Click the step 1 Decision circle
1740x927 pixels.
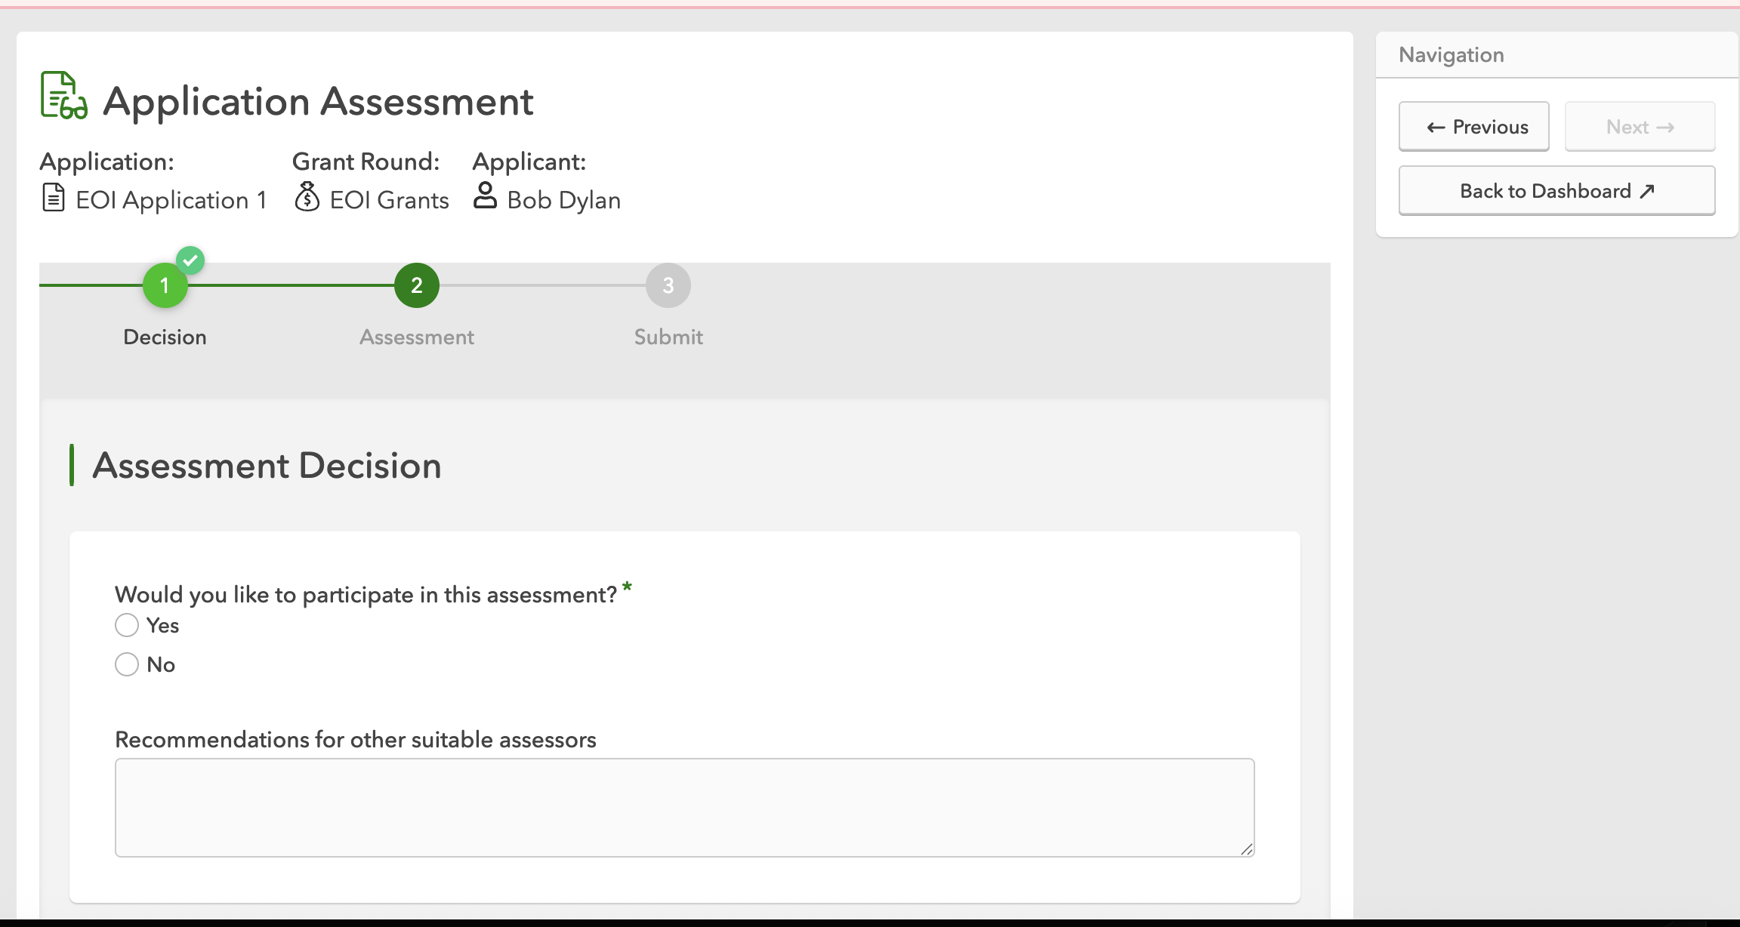[x=165, y=286]
